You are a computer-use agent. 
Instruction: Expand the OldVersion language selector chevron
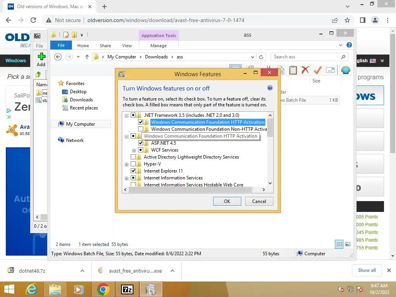[x=382, y=61]
